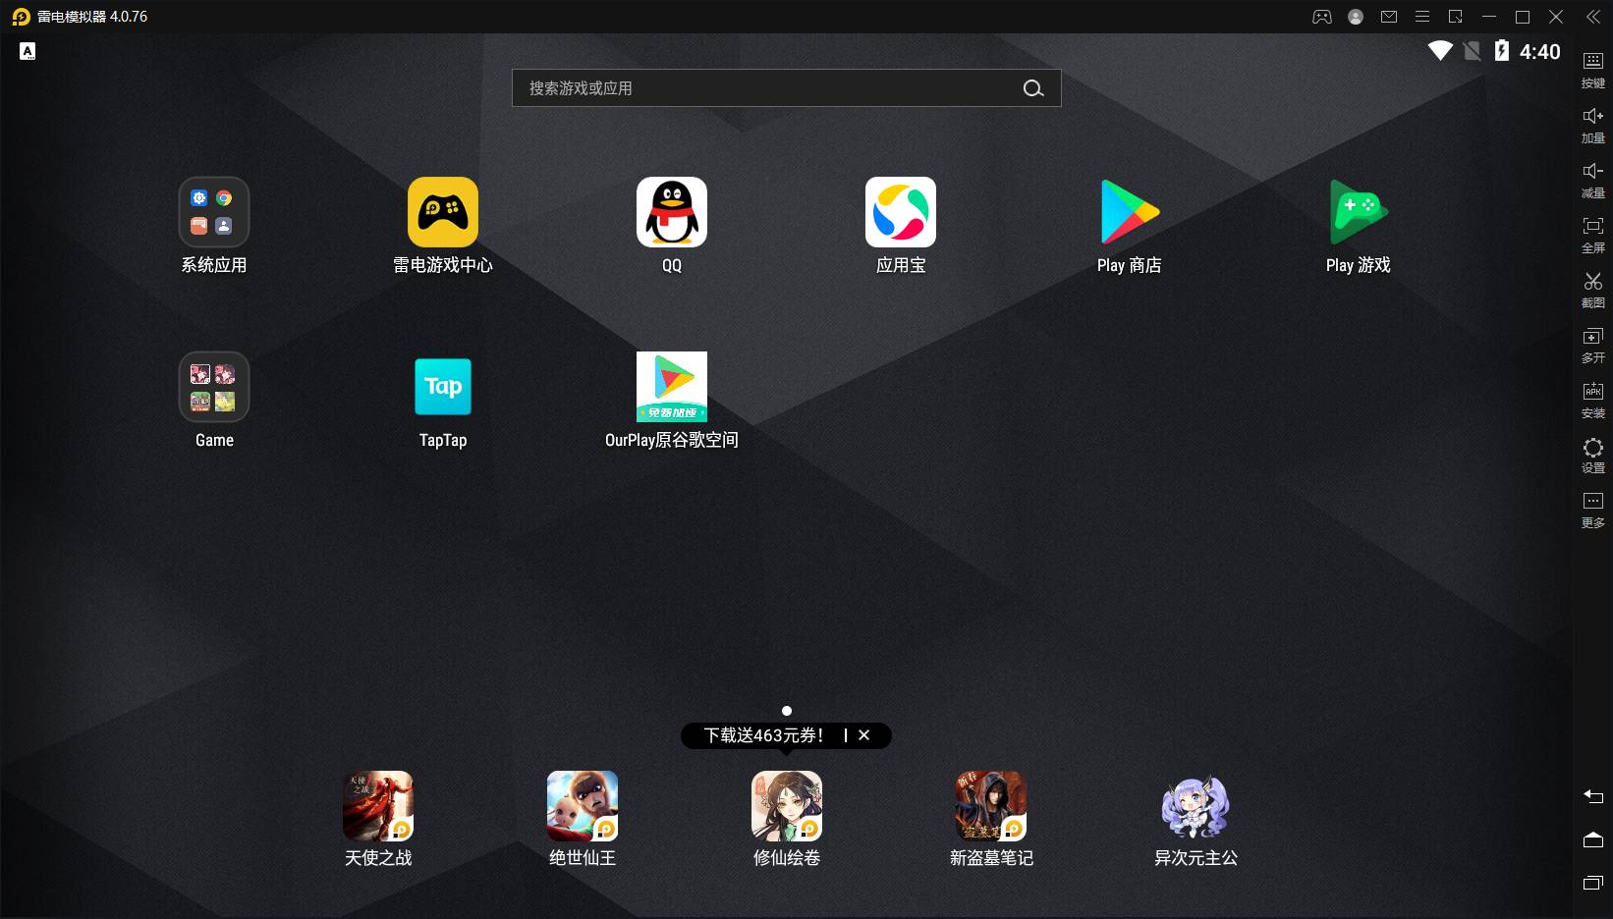Show 更多 sidebar tools
The image size is (1613, 919).
[1593, 510]
